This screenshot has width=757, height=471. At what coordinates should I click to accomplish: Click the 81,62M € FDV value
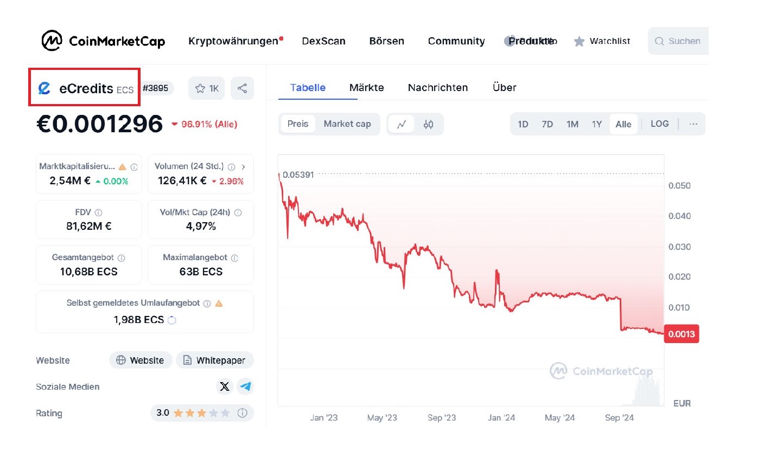[x=89, y=226]
